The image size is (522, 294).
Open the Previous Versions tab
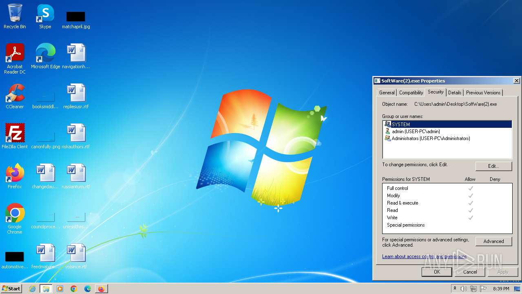pos(483,93)
